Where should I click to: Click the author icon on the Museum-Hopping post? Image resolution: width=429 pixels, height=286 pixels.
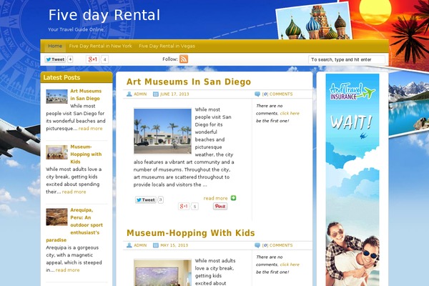click(x=129, y=245)
